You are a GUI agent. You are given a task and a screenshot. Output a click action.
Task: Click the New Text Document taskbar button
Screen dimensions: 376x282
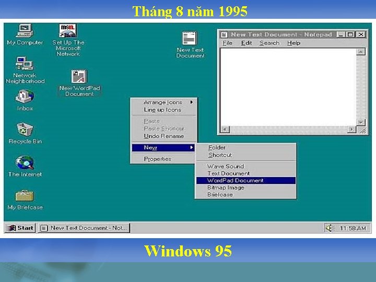click(x=84, y=228)
